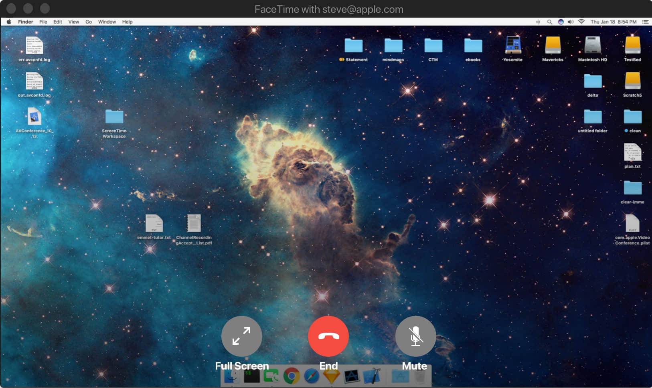
Task: Click the Spotlight search icon
Action: coord(550,22)
